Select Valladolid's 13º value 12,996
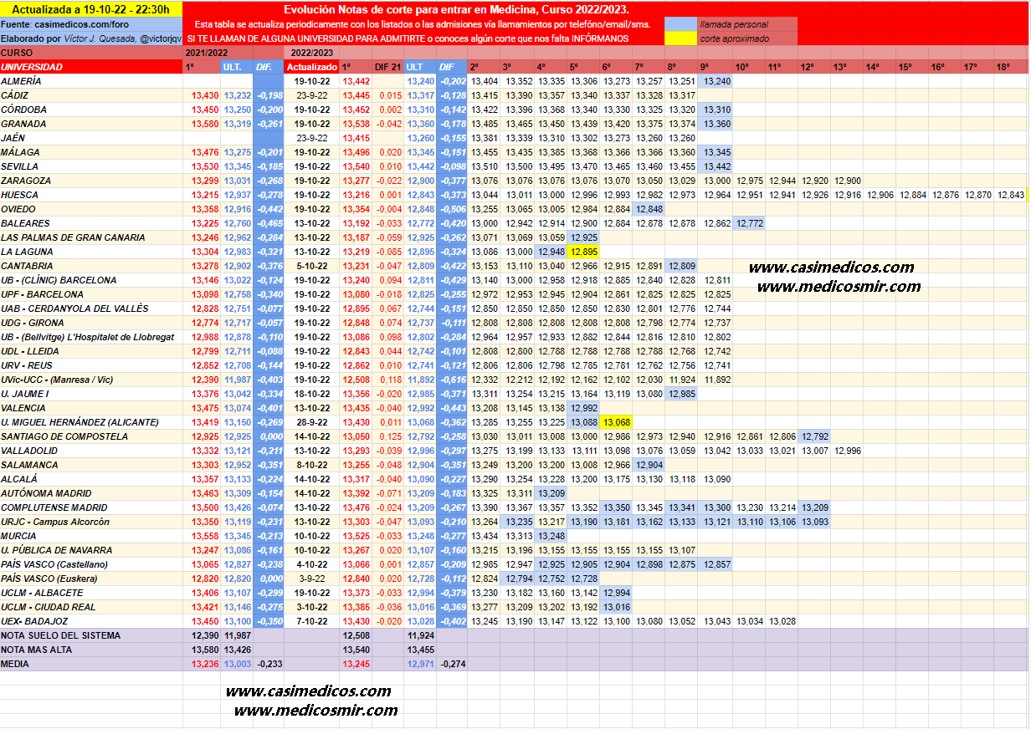Viewport: 1031px width, 729px height. point(847,451)
